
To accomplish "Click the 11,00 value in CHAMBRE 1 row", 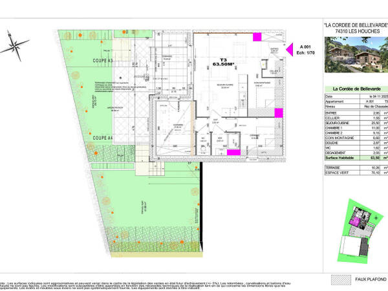I will tap(375, 128).
